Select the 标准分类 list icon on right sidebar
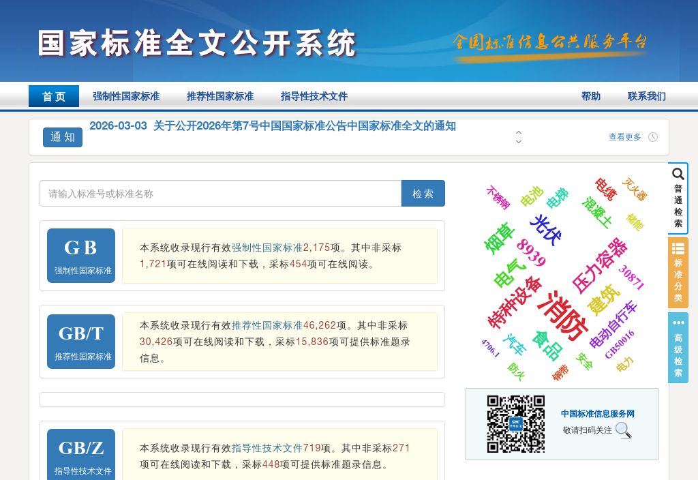 [x=678, y=247]
